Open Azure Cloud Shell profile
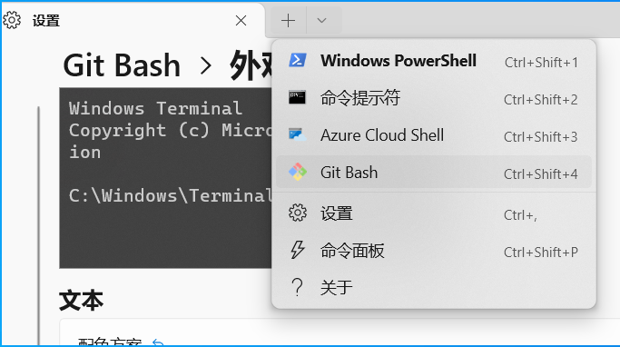 click(x=434, y=135)
